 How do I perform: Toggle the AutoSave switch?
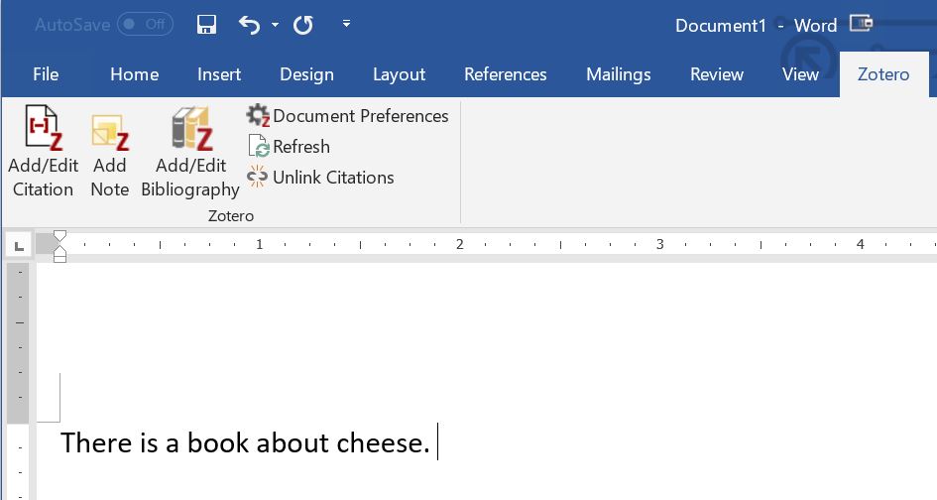pyautogui.click(x=145, y=25)
